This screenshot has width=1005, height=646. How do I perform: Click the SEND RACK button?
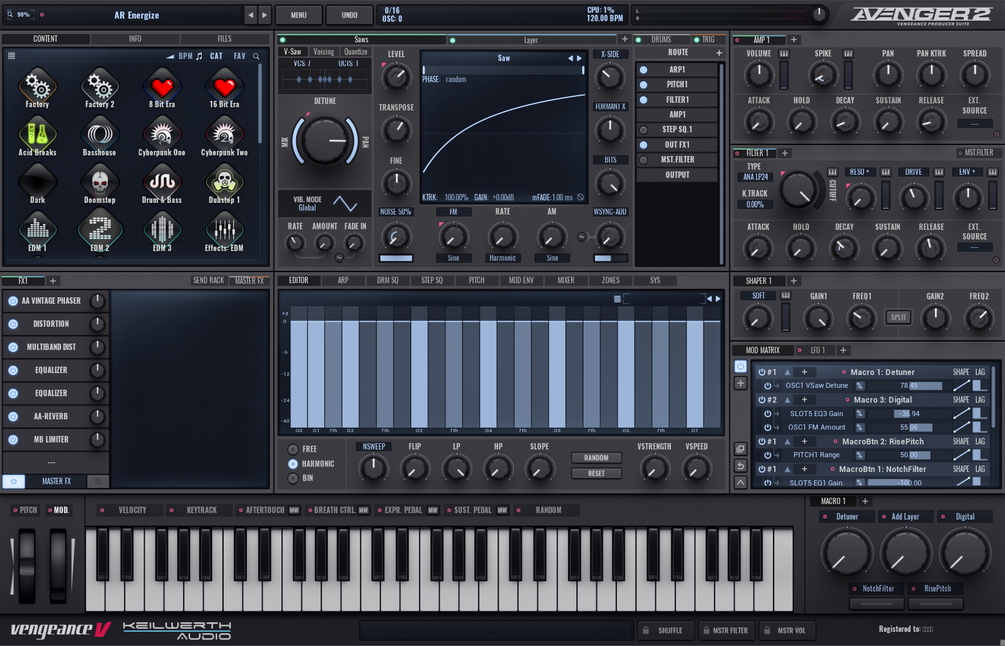pos(209,281)
